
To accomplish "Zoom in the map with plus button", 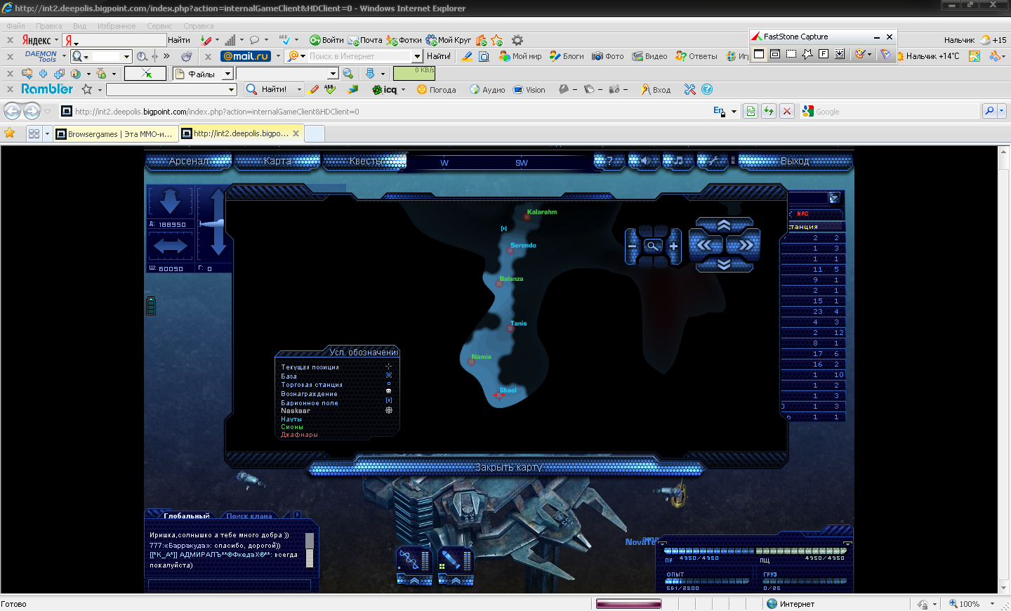I will (x=673, y=247).
